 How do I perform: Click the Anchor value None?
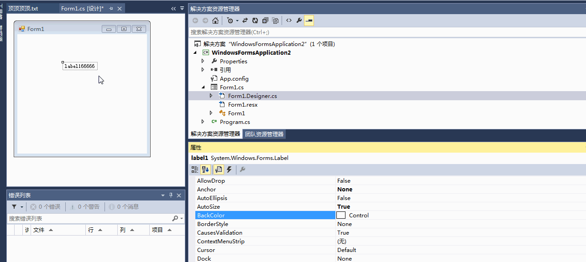345,190
